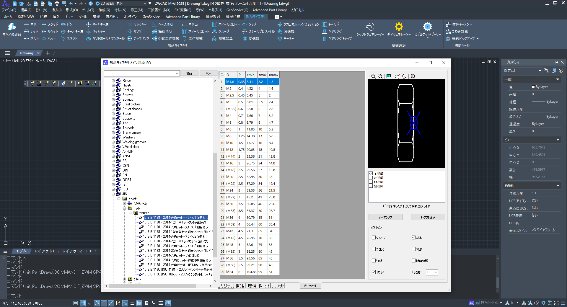
Task: Collapse the JIS tree node
Action: pos(113,194)
